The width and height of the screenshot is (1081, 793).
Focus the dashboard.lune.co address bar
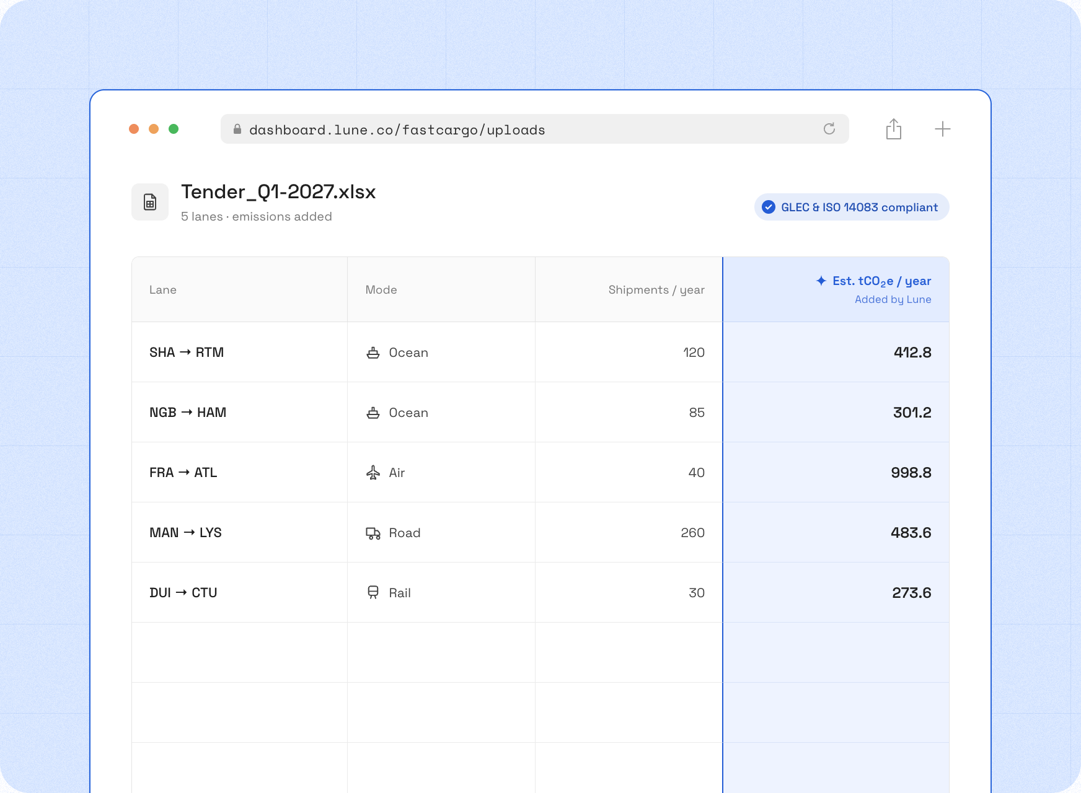(534, 129)
